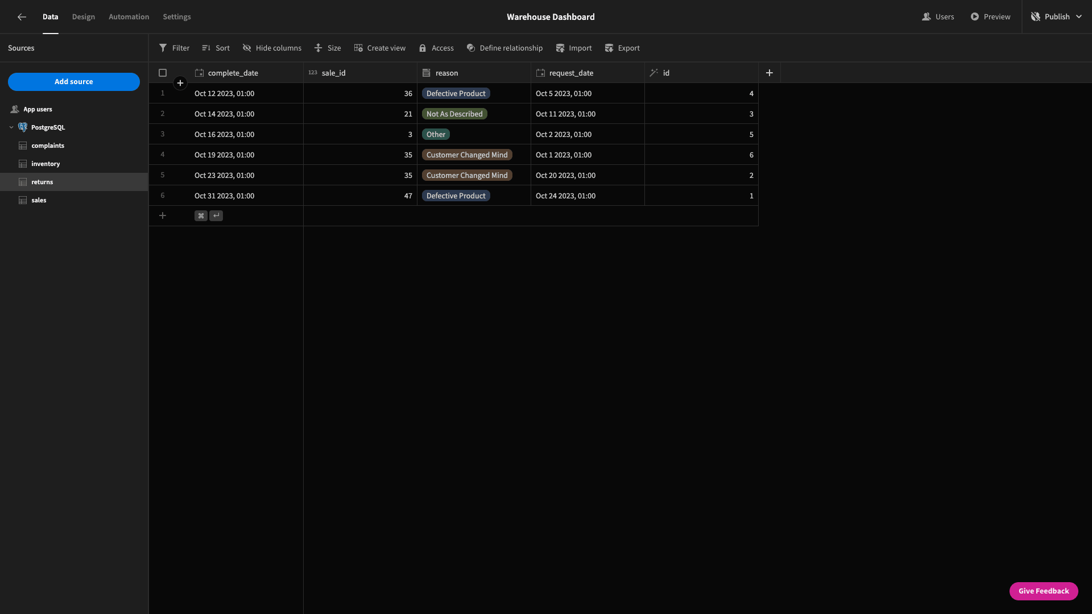Click the round plus button near the header
The image size is (1092, 614).
pos(180,83)
